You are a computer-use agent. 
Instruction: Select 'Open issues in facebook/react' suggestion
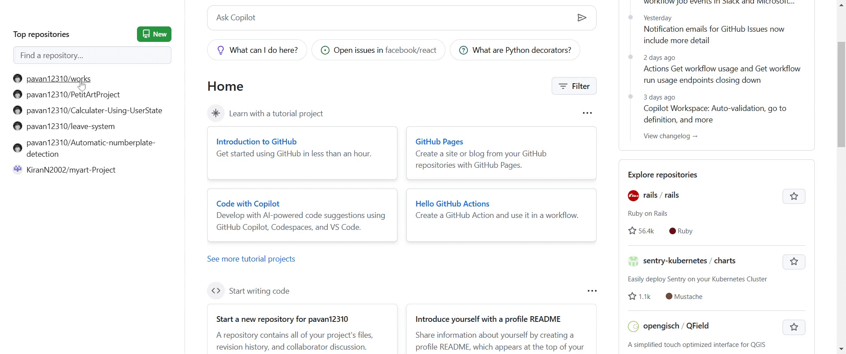(378, 50)
